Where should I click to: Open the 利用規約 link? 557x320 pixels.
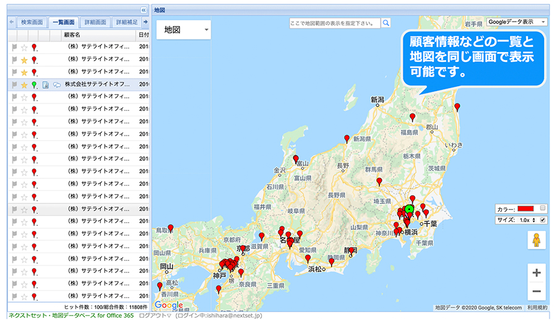click(537, 308)
